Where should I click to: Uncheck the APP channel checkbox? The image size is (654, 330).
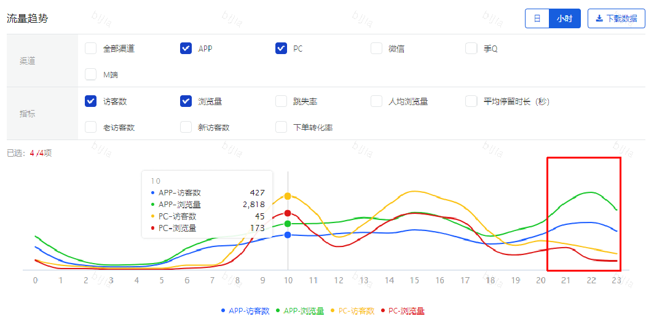(x=186, y=49)
